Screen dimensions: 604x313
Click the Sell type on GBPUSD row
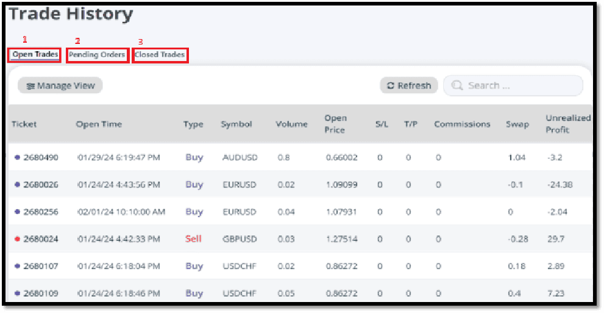(x=193, y=239)
